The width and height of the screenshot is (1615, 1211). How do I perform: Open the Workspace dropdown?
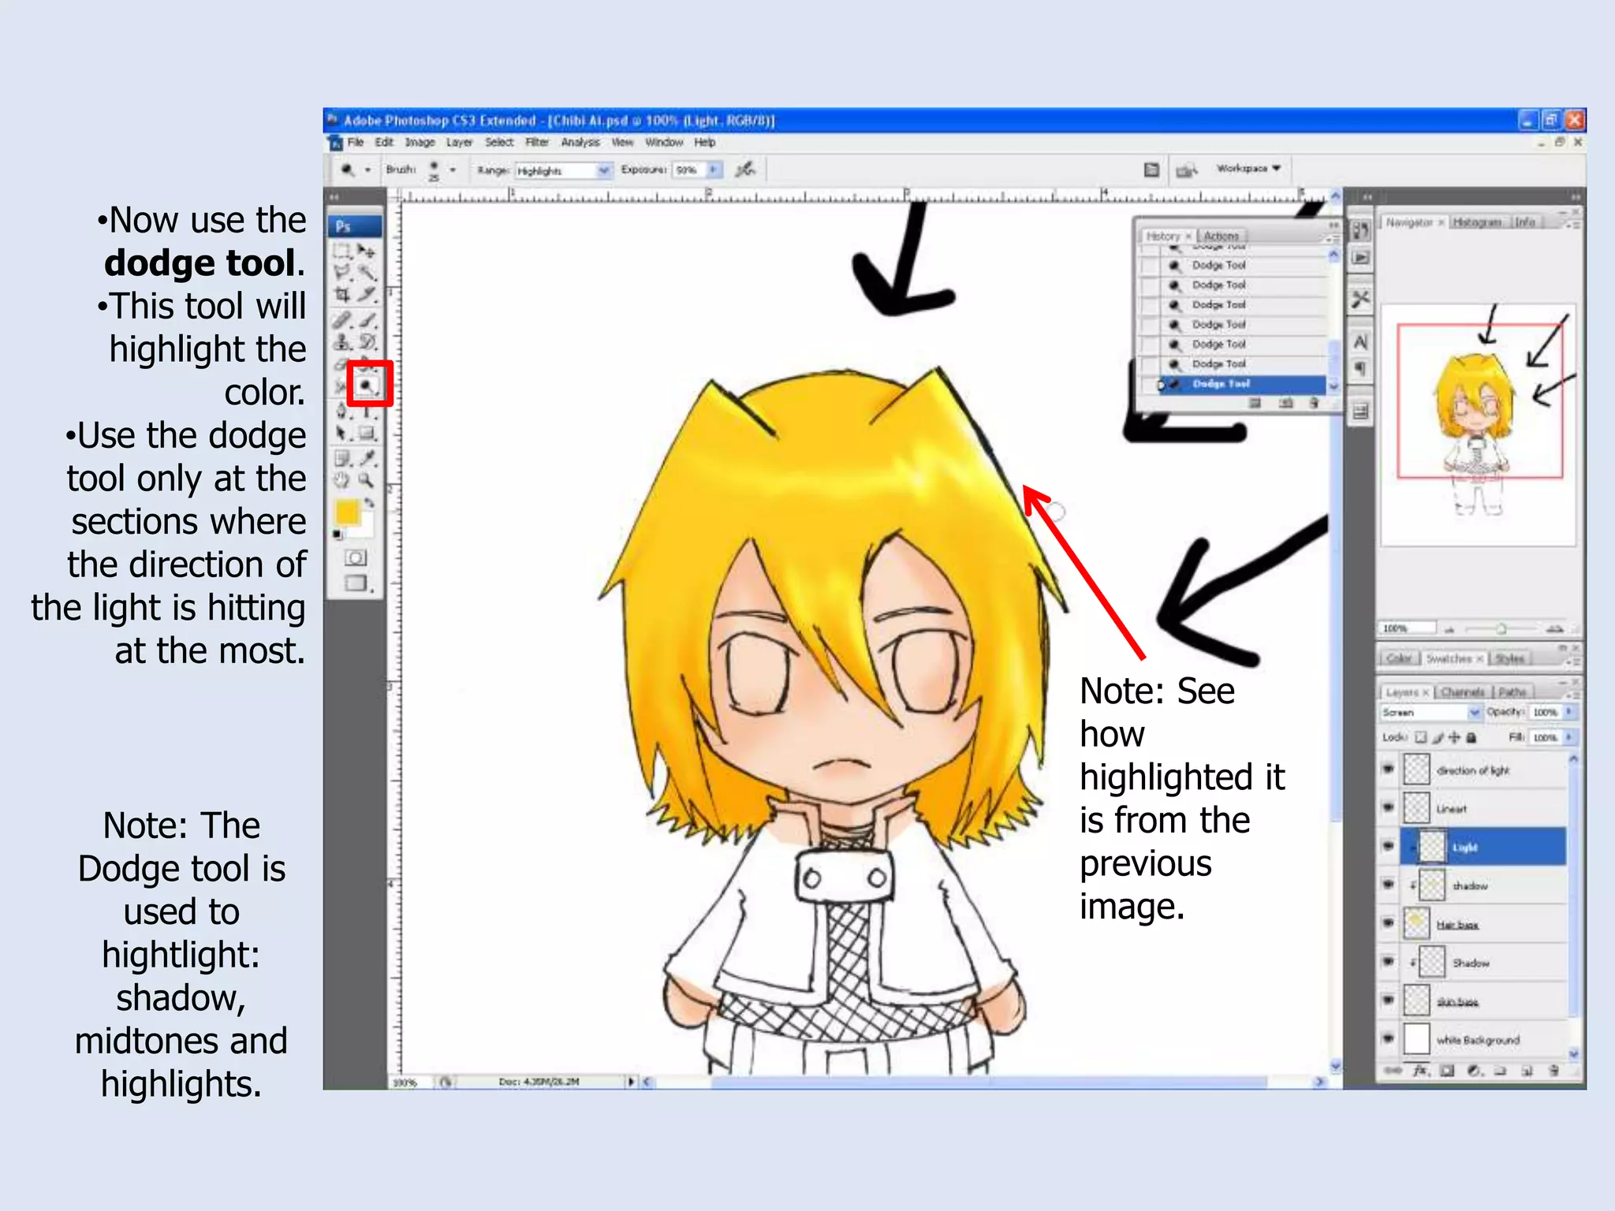(1248, 169)
